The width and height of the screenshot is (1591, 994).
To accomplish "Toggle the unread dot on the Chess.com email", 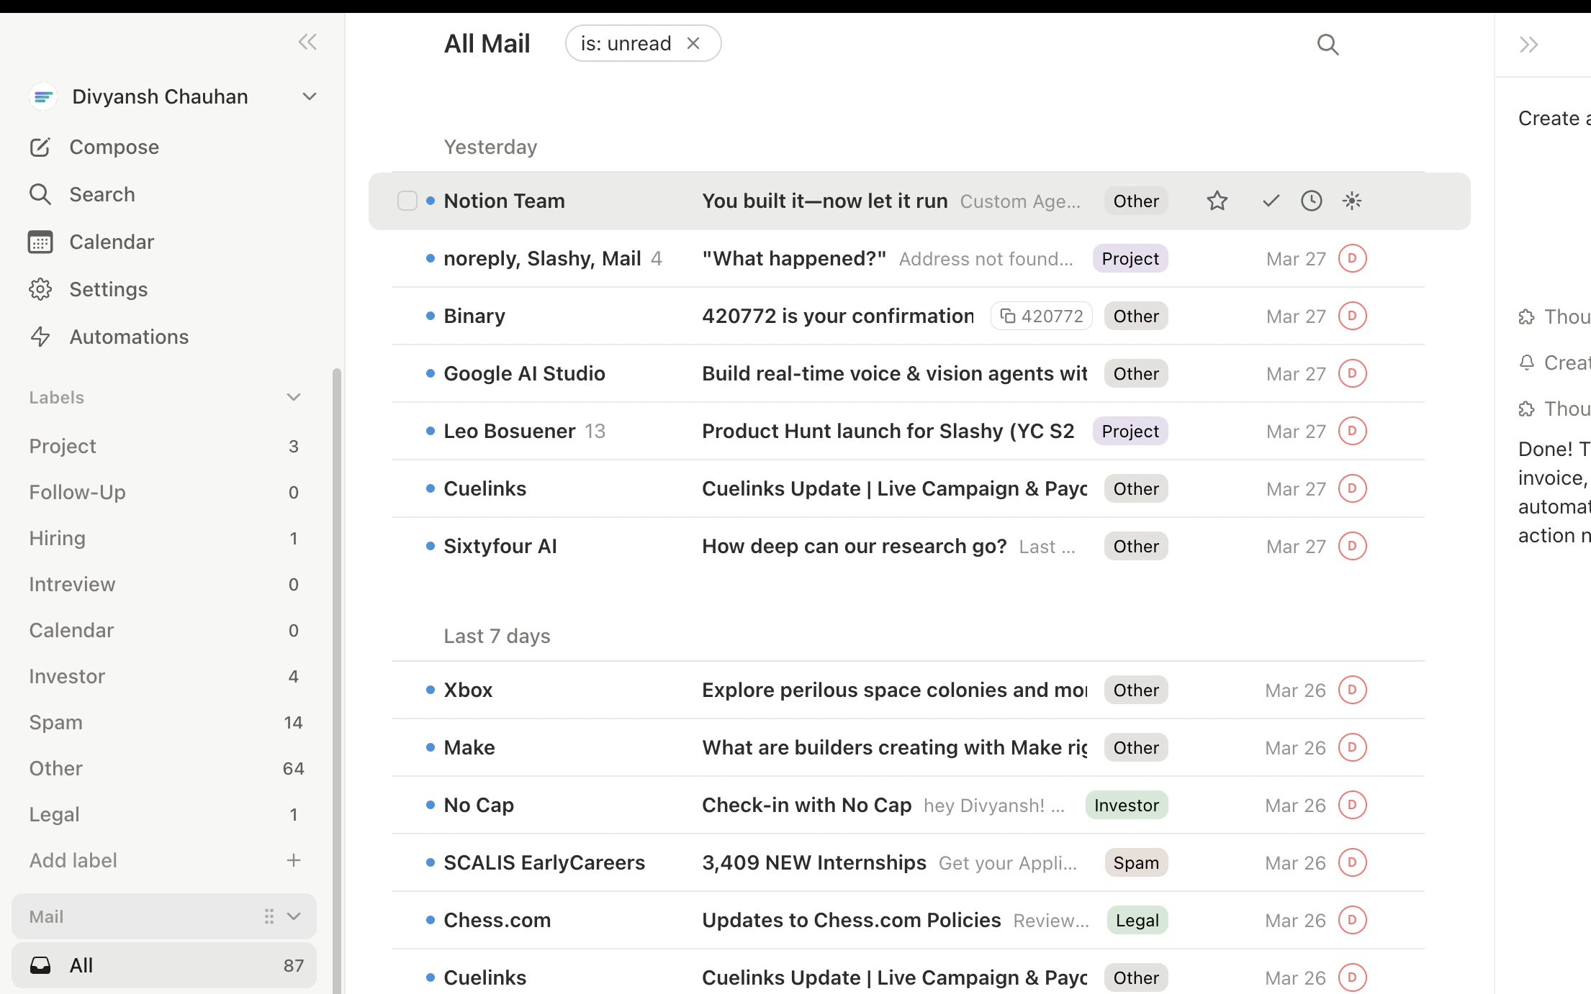I will click(x=430, y=920).
